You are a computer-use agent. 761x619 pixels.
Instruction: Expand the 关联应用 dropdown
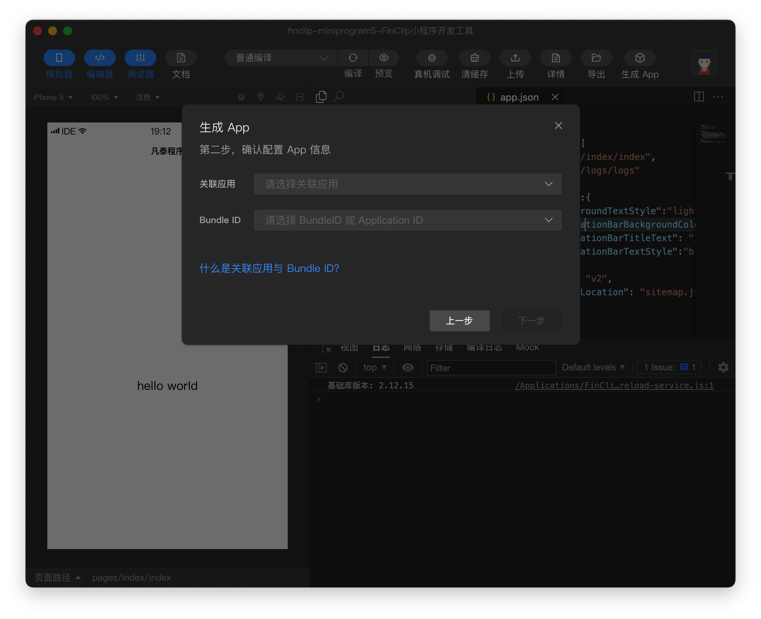tap(408, 184)
